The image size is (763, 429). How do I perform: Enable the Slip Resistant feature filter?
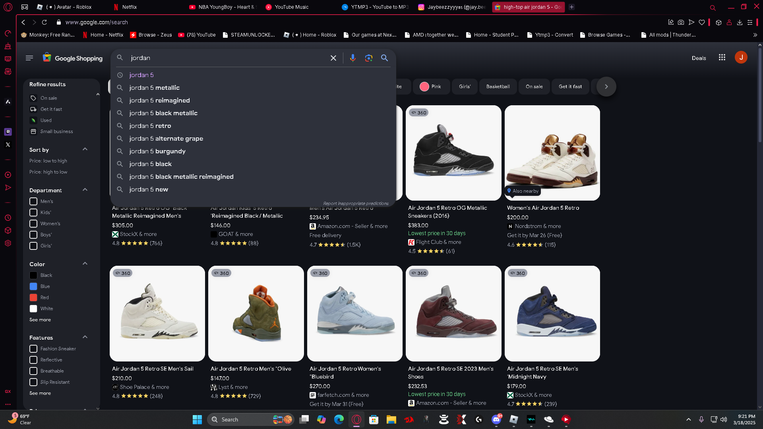click(x=33, y=382)
